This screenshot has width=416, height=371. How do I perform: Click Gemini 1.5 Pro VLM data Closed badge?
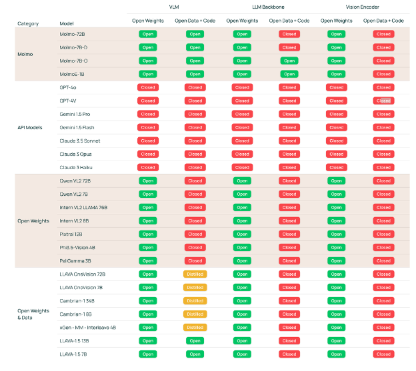(x=195, y=114)
